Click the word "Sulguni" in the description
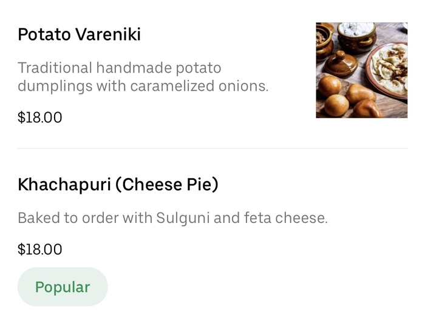Image resolution: width=425 pixels, height=335 pixels. click(x=182, y=218)
